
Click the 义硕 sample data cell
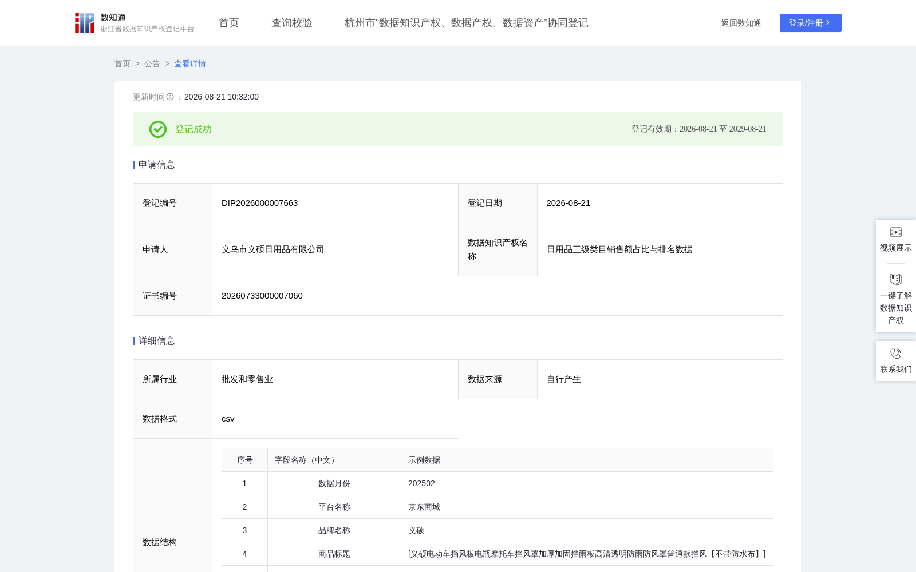(587, 530)
